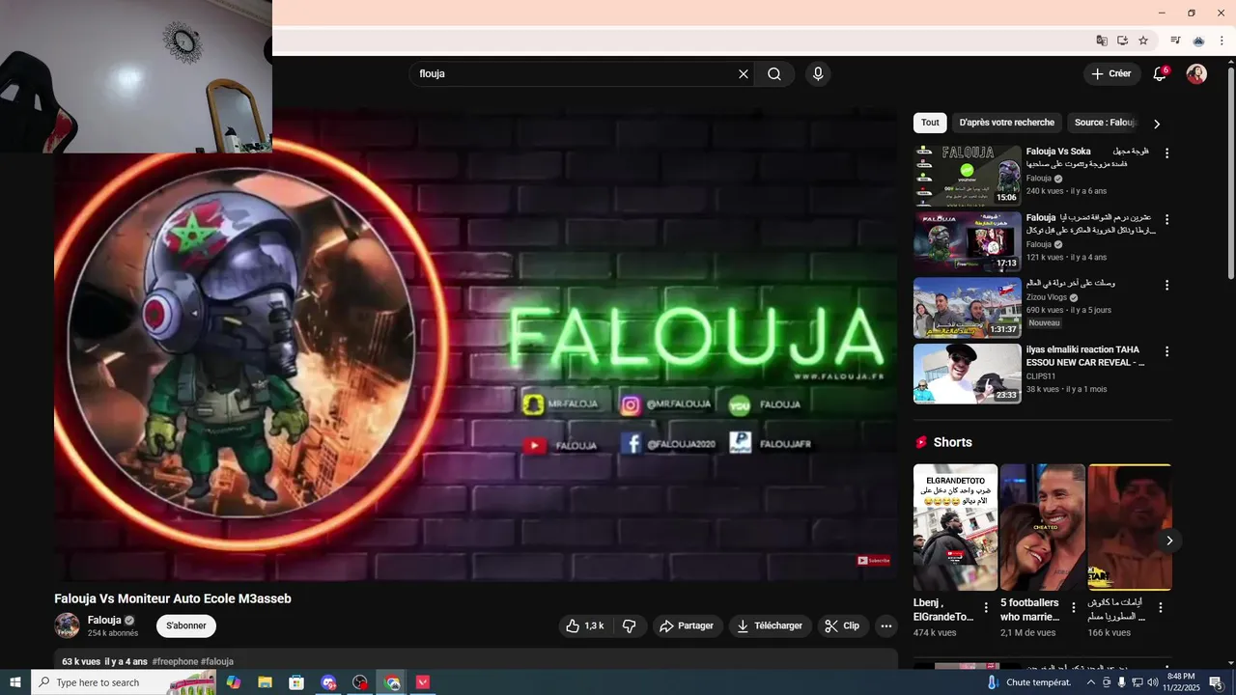The image size is (1236, 695).
Task: Click the Créer button
Action: tap(1111, 74)
